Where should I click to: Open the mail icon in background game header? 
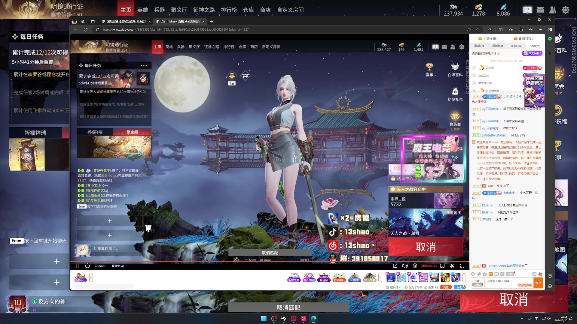click(x=540, y=10)
